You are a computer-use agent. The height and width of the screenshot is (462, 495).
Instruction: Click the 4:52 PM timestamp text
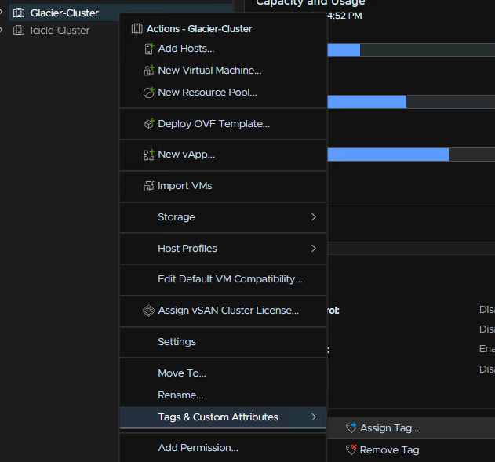(344, 16)
